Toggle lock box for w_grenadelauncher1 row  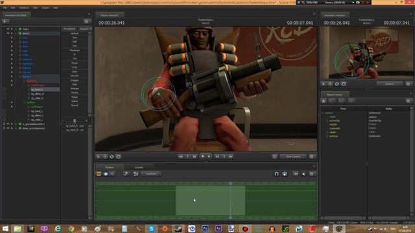[x=4, y=124]
